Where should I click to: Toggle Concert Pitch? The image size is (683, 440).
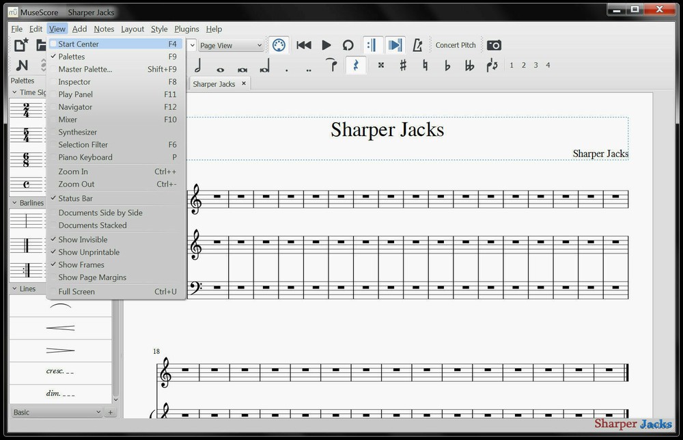[x=455, y=45]
